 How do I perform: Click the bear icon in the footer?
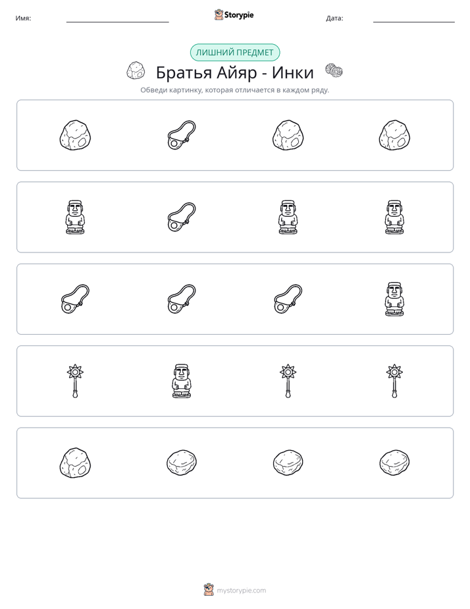coord(209,590)
